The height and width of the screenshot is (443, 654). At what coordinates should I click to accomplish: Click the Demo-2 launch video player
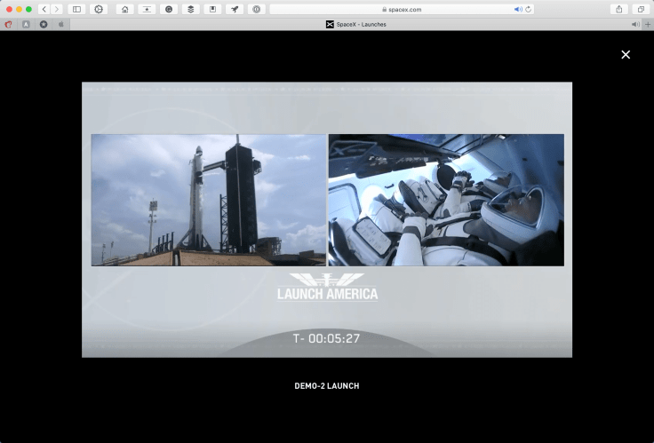coord(327,219)
